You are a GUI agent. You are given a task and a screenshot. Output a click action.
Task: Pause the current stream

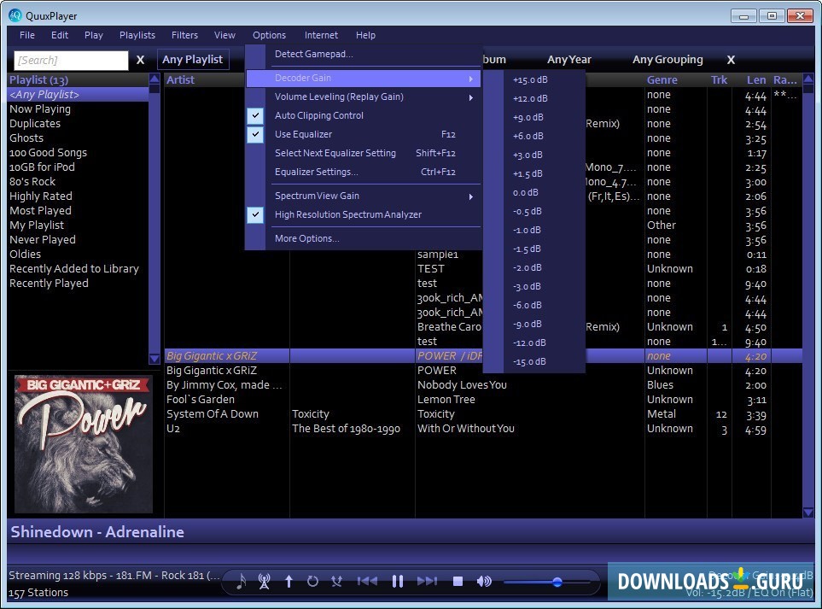(398, 581)
